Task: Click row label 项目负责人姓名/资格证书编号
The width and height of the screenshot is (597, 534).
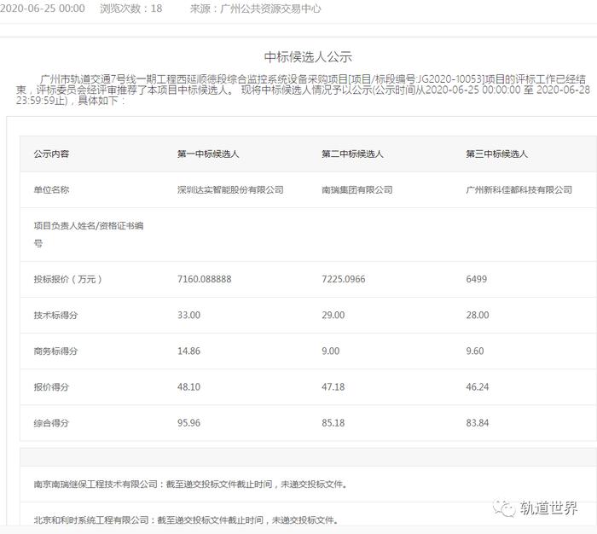Action: pos(89,235)
